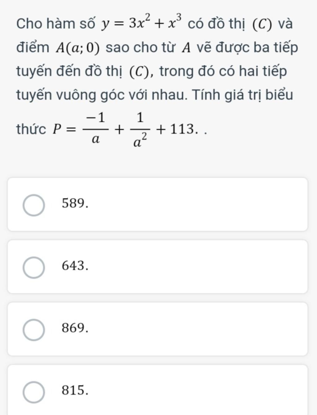Click the function formula y = 3x² + x³
The width and height of the screenshot is (317, 415).
point(141,23)
